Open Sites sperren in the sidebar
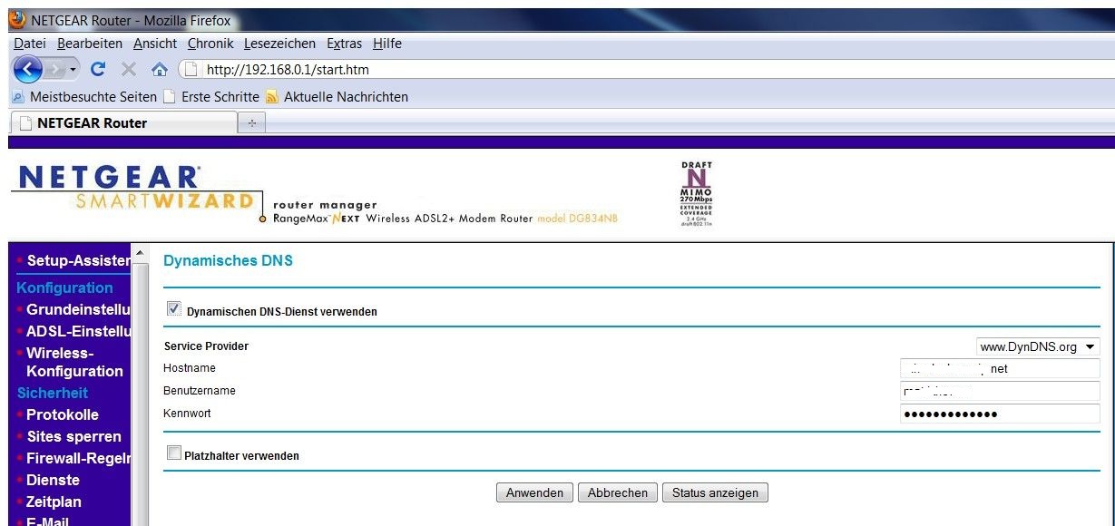 point(73,436)
